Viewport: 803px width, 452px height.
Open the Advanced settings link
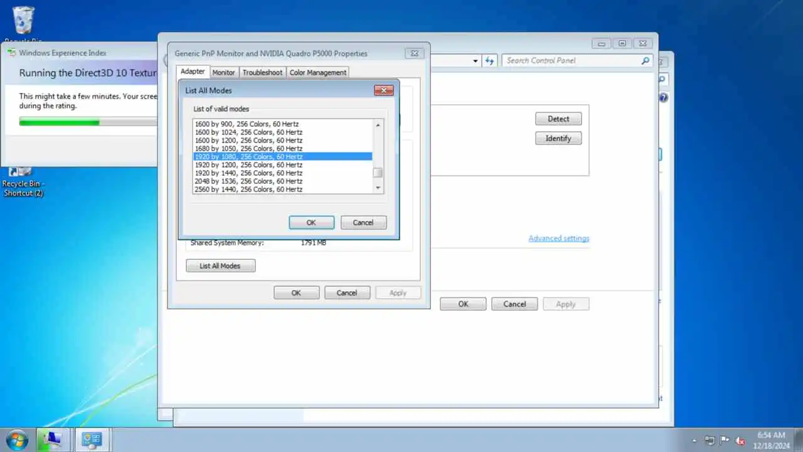[x=559, y=239]
